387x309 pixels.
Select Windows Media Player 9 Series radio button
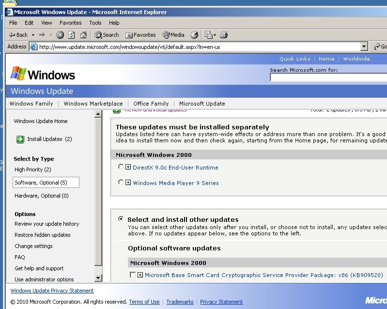pos(121,182)
